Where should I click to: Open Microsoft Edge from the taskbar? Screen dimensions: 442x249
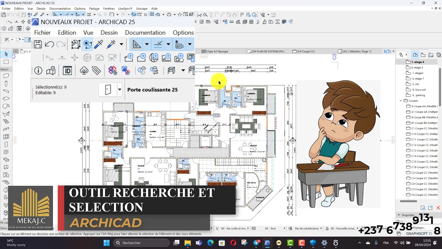click(210, 243)
